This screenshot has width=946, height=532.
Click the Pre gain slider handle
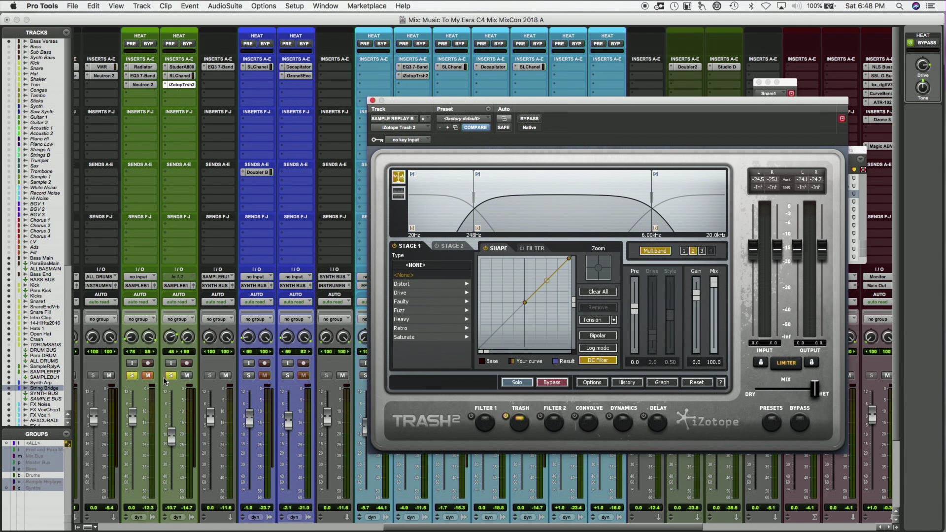point(635,308)
